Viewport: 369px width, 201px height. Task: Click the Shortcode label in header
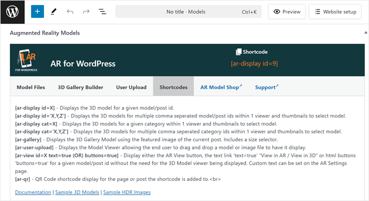coord(255,51)
